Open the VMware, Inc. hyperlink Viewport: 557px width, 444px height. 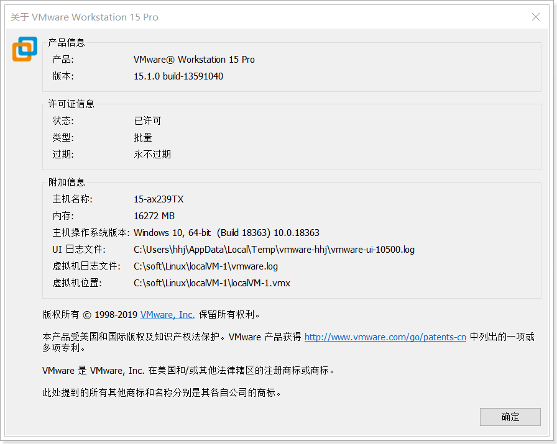coord(167,314)
